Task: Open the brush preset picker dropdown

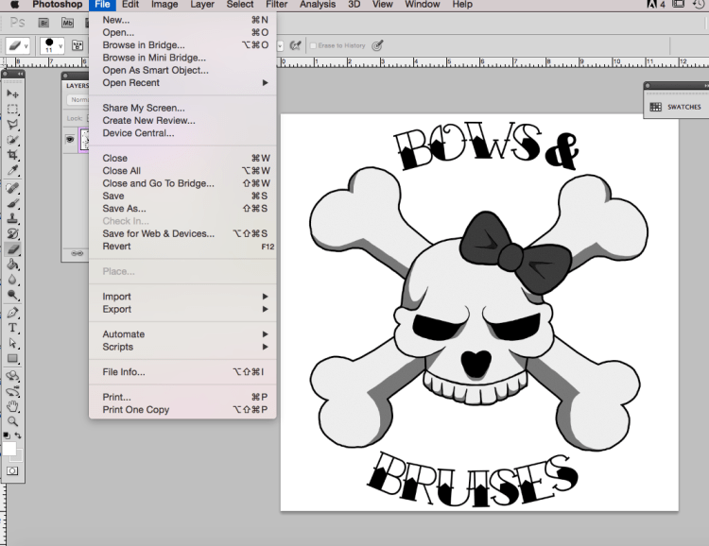Action: (x=59, y=45)
